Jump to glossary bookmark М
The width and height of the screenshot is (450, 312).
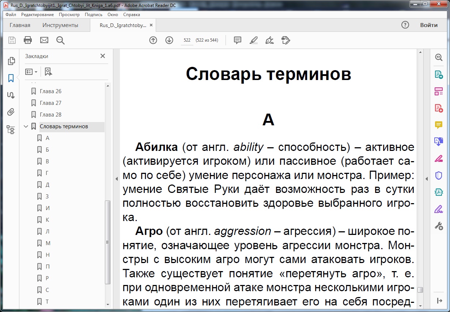[x=48, y=243]
